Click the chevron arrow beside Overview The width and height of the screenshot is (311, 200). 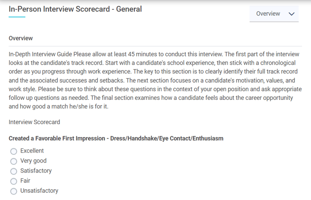click(x=291, y=14)
